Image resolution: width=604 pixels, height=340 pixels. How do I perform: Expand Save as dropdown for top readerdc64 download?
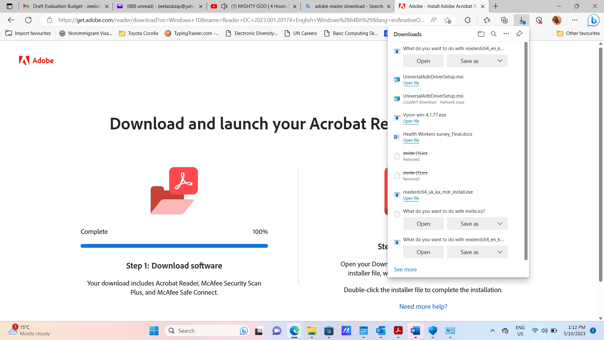(500, 61)
